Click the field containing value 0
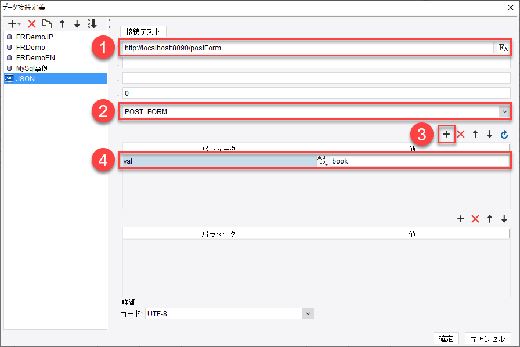 (x=316, y=93)
